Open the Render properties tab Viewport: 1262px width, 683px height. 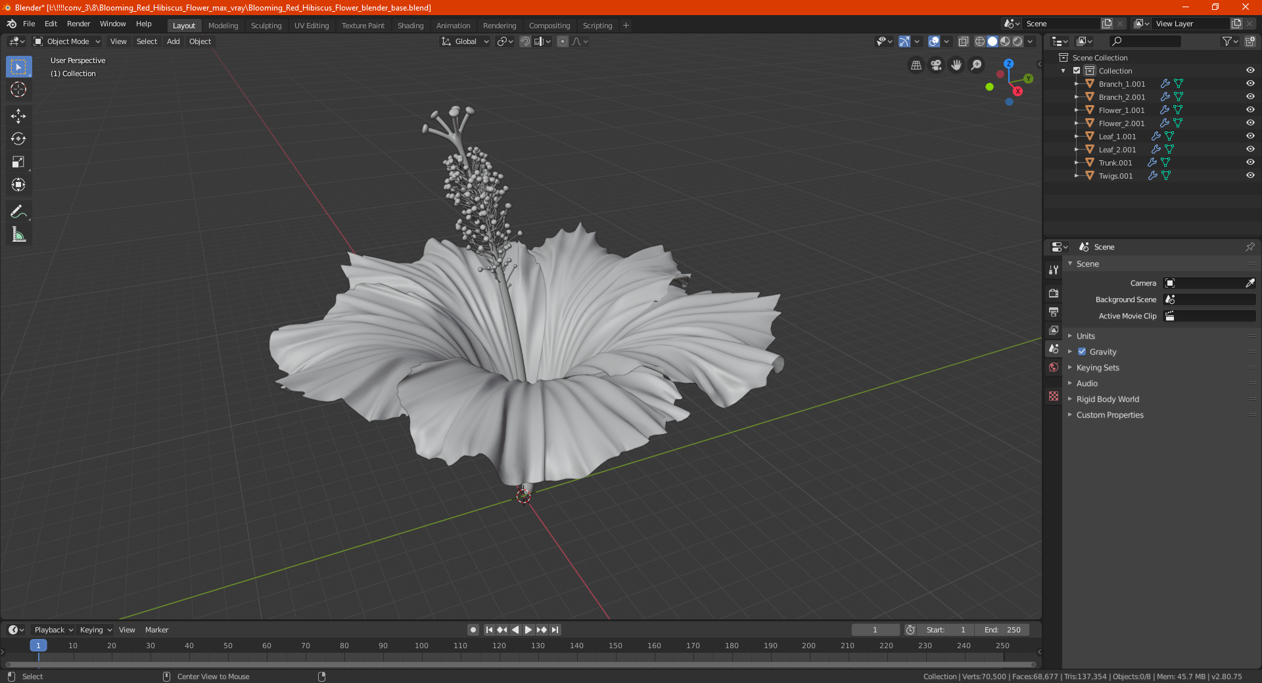click(x=1054, y=293)
